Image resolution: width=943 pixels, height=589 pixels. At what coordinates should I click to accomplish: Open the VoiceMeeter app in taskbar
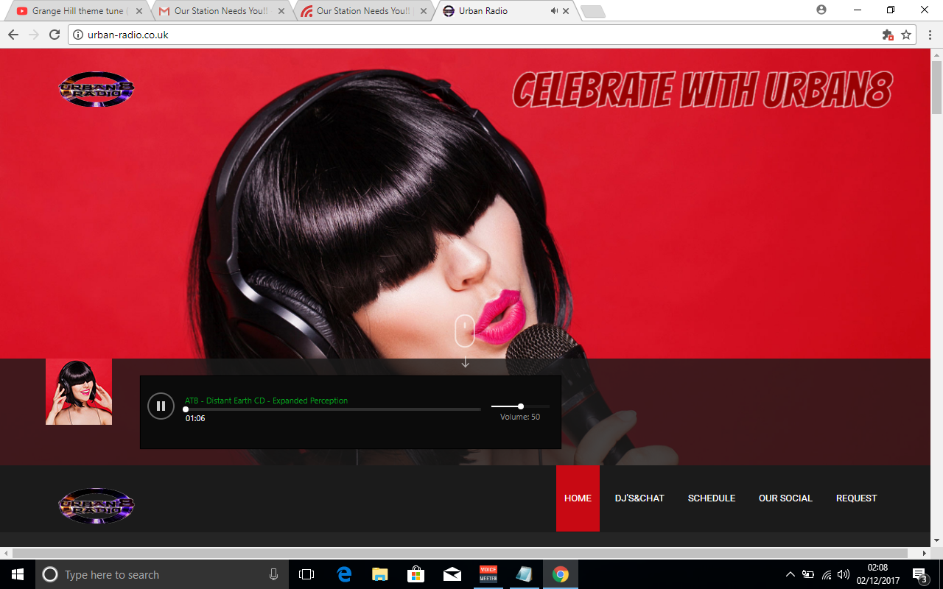pyautogui.click(x=488, y=574)
